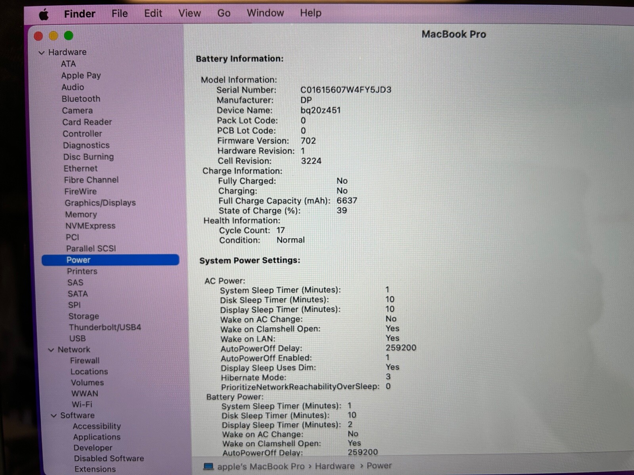This screenshot has width=634, height=475.
Task: Open the Edit menu
Action: pos(153,13)
